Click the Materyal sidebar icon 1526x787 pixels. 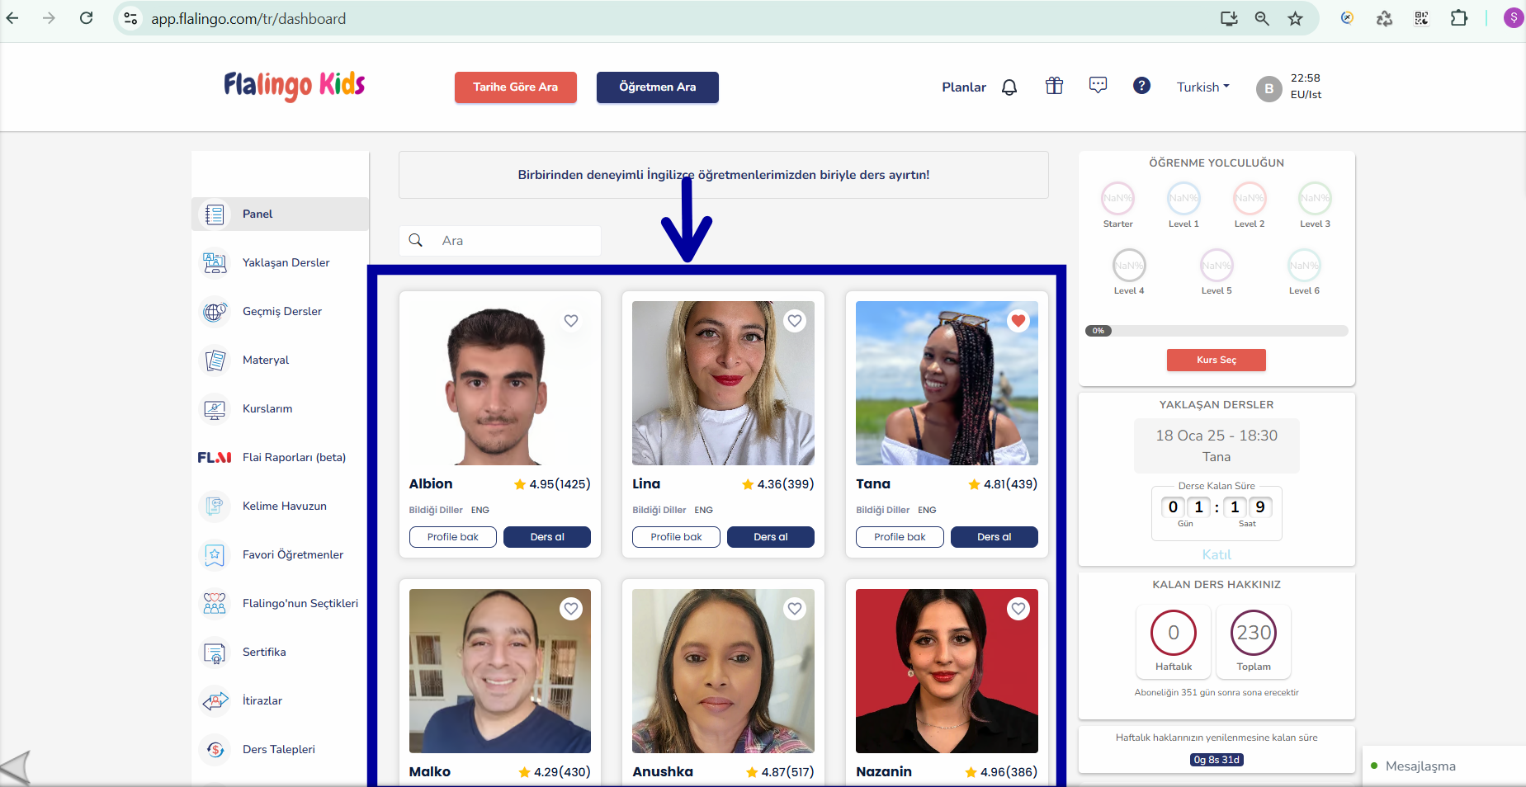215,361
